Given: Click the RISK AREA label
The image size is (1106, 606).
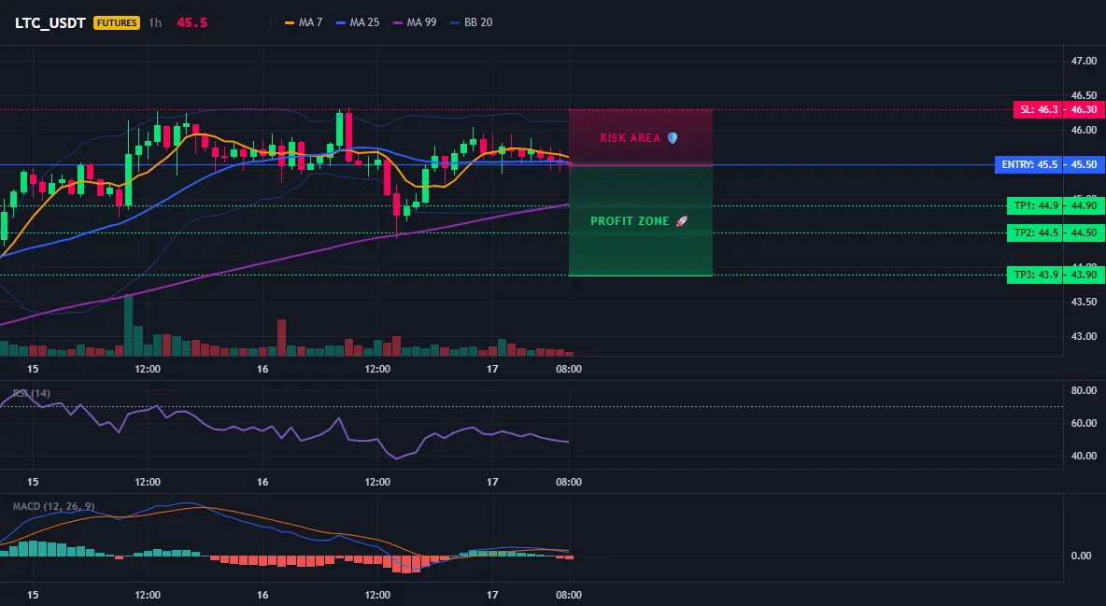Looking at the screenshot, I should (630, 138).
